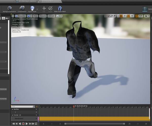Open the Lit view mode menu
This screenshot has width=152, height=126.
30,16
